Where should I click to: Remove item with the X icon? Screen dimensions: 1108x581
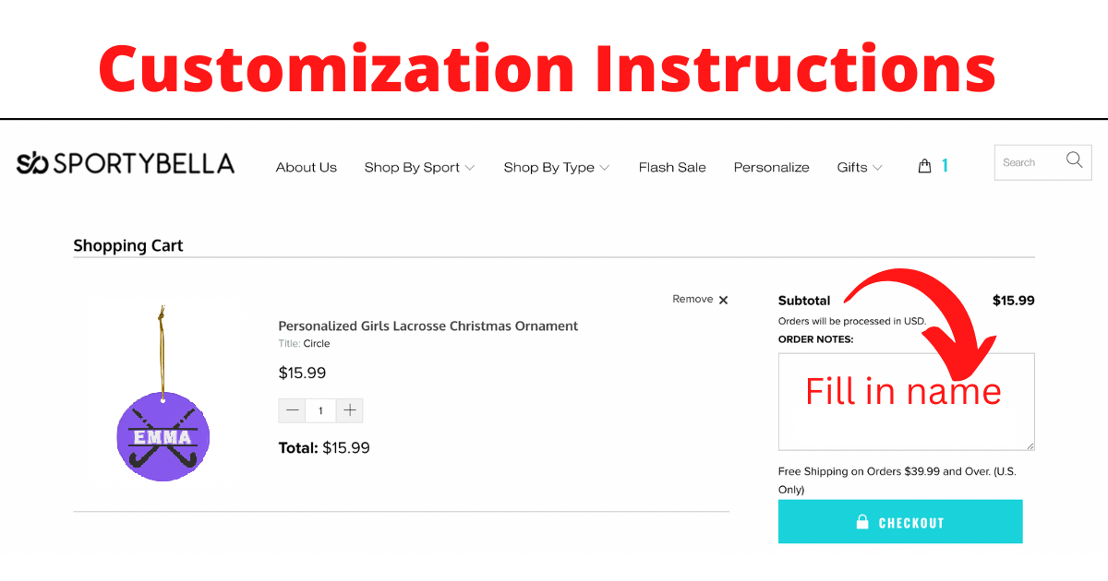[723, 300]
